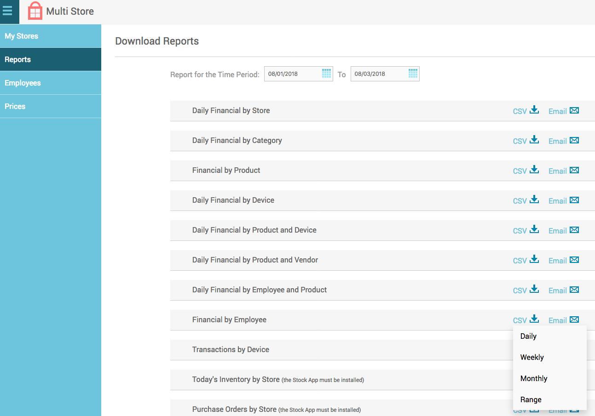This screenshot has height=416, width=595.
Task: Pick Range in the dropdown menu
Action: pyautogui.click(x=550, y=399)
